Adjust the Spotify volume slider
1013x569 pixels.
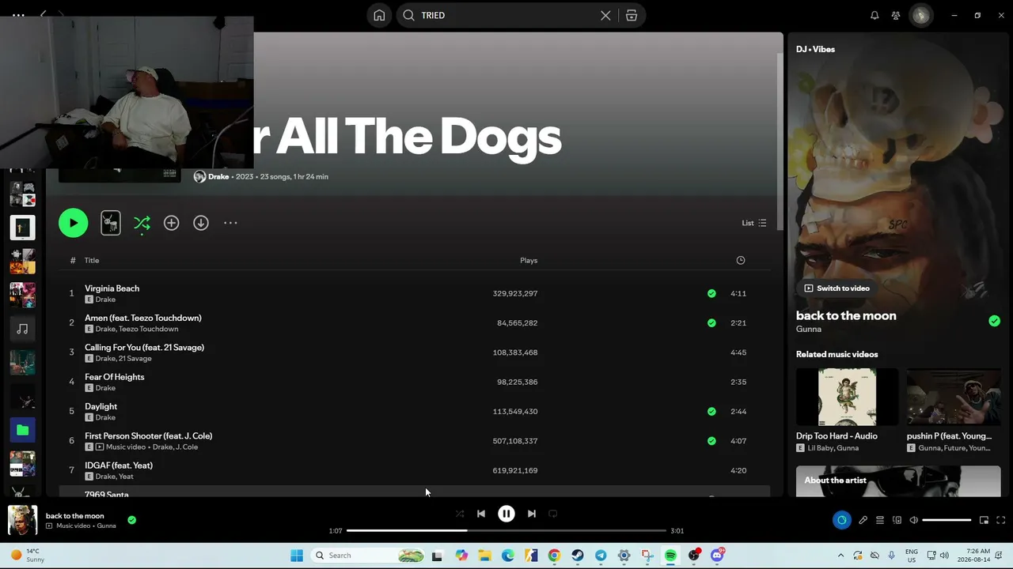(x=947, y=520)
